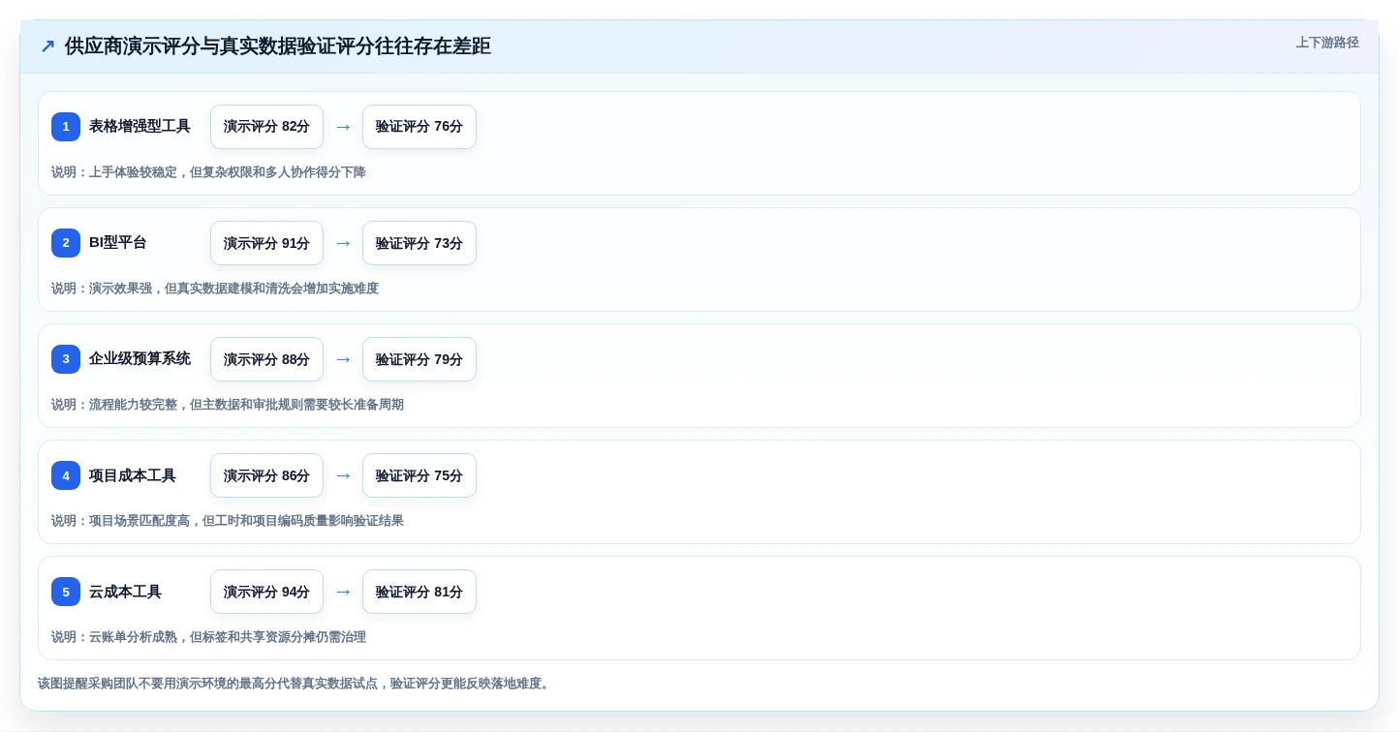Click the 企业级预算系统 name

(x=140, y=359)
